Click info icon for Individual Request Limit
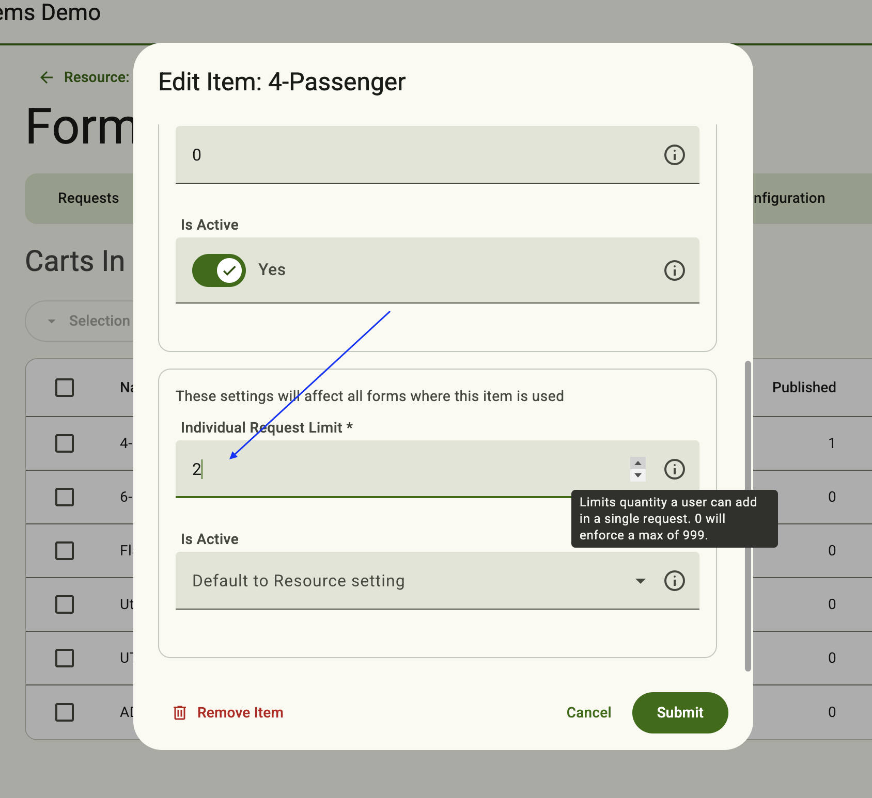Viewport: 872px width, 798px height. 674,469
